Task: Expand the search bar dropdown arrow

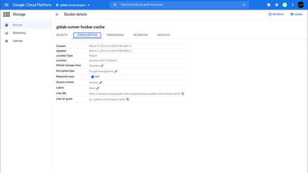Action: click(x=244, y=5)
